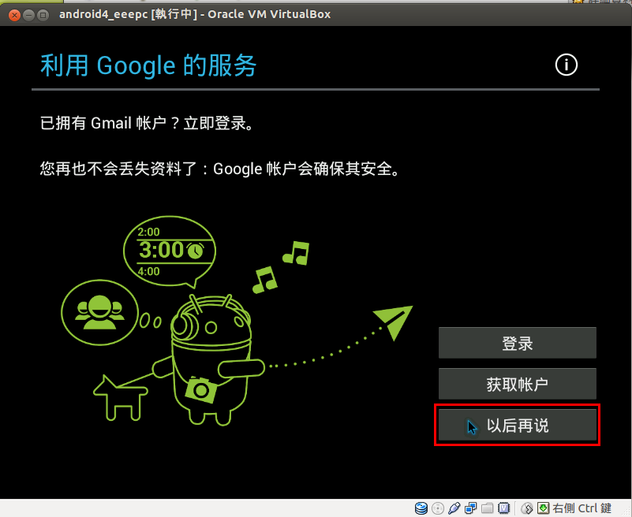
Task: Open the hard disk activity indicator in status bar
Action: point(421,508)
